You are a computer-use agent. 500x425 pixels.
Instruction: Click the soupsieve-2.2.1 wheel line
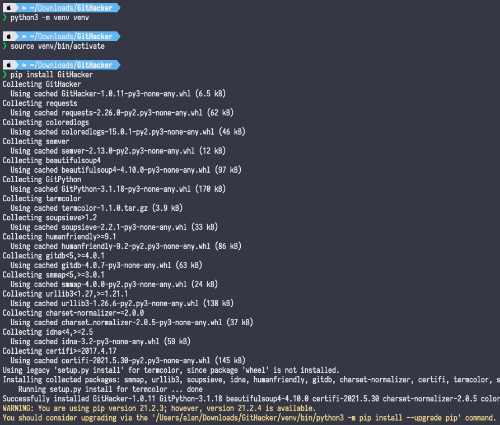point(114,227)
